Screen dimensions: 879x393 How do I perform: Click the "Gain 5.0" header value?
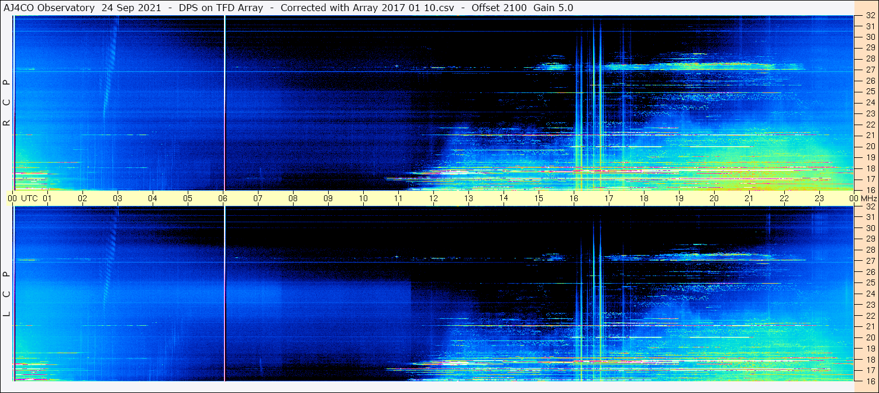tap(553, 8)
